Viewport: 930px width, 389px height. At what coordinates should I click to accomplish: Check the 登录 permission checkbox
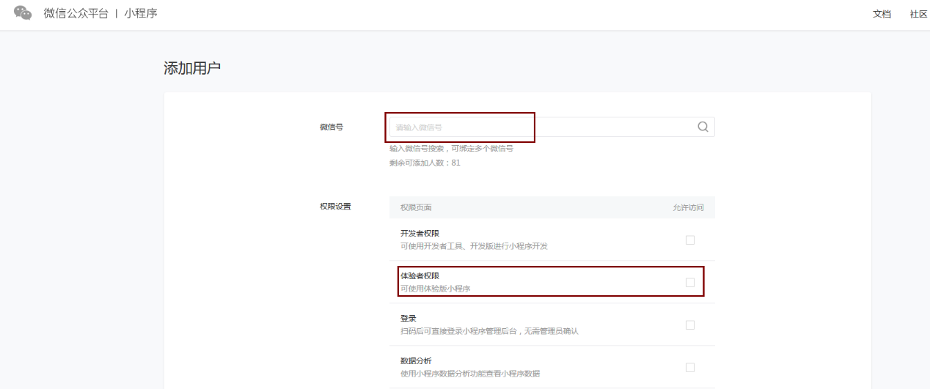[689, 325]
